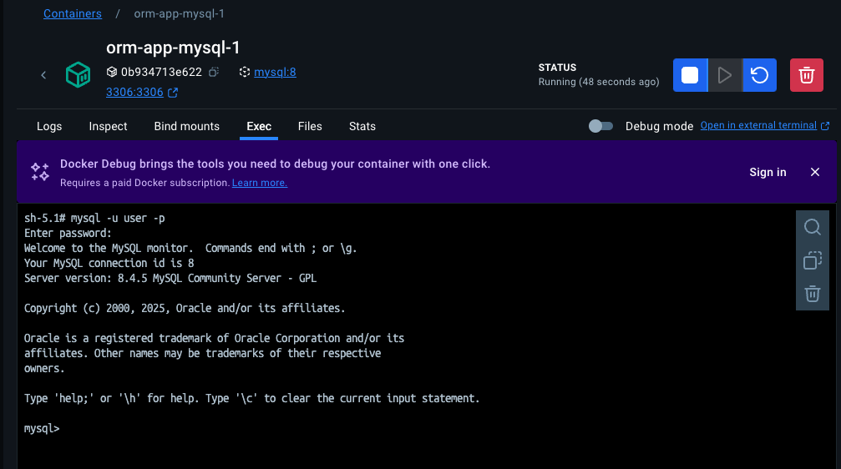Screen dimensions: 841x469
Task: Restart the orm-app-mysql-1 container
Action: [x=759, y=75]
